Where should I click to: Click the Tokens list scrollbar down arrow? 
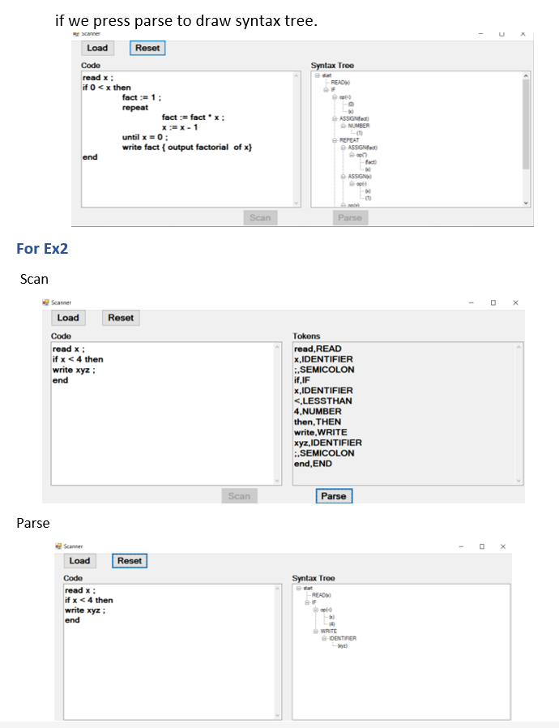tap(518, 481)
